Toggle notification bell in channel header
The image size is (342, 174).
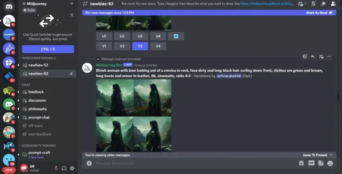point(313,4)
